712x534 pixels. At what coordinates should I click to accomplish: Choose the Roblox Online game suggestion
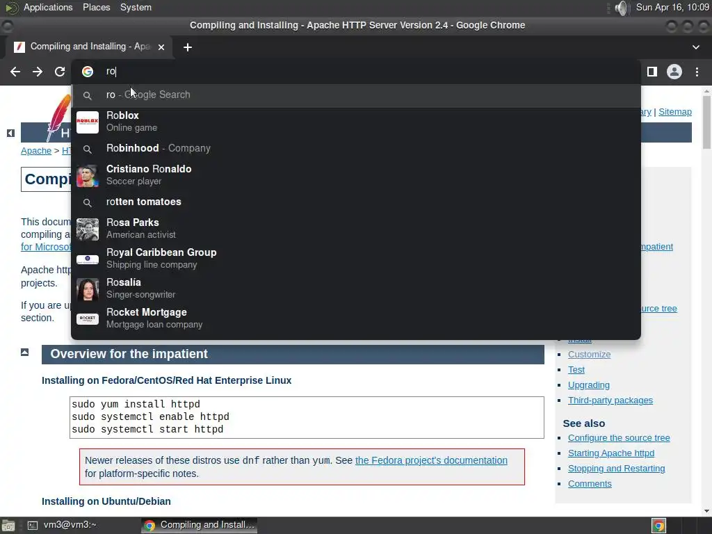(356, 122)
